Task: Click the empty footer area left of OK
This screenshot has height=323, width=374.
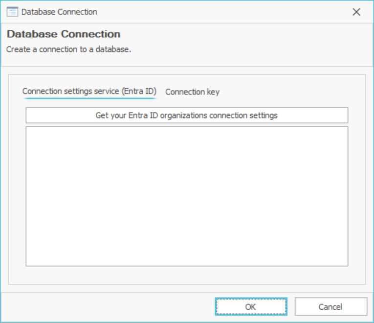Action: (108, 307)
